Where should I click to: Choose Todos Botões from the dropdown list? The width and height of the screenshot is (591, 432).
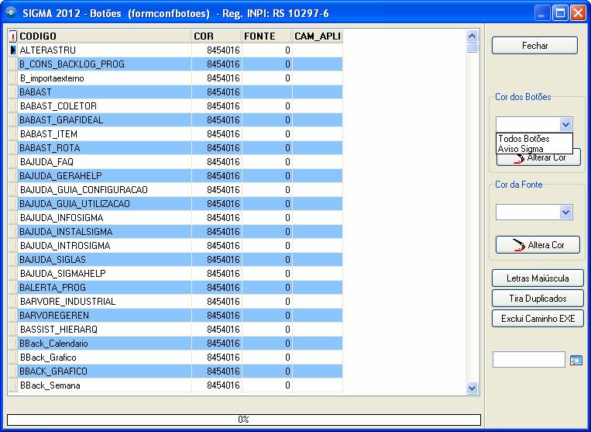coord(524,139)
